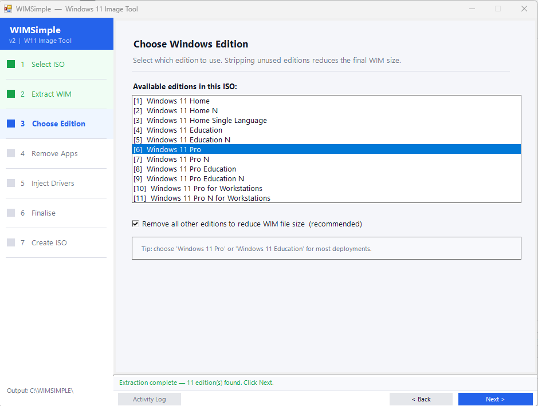Click the gray square beside Remove Apps
Image resolution: width=538 pixels, height=406 pixels.
pos(11,154)
